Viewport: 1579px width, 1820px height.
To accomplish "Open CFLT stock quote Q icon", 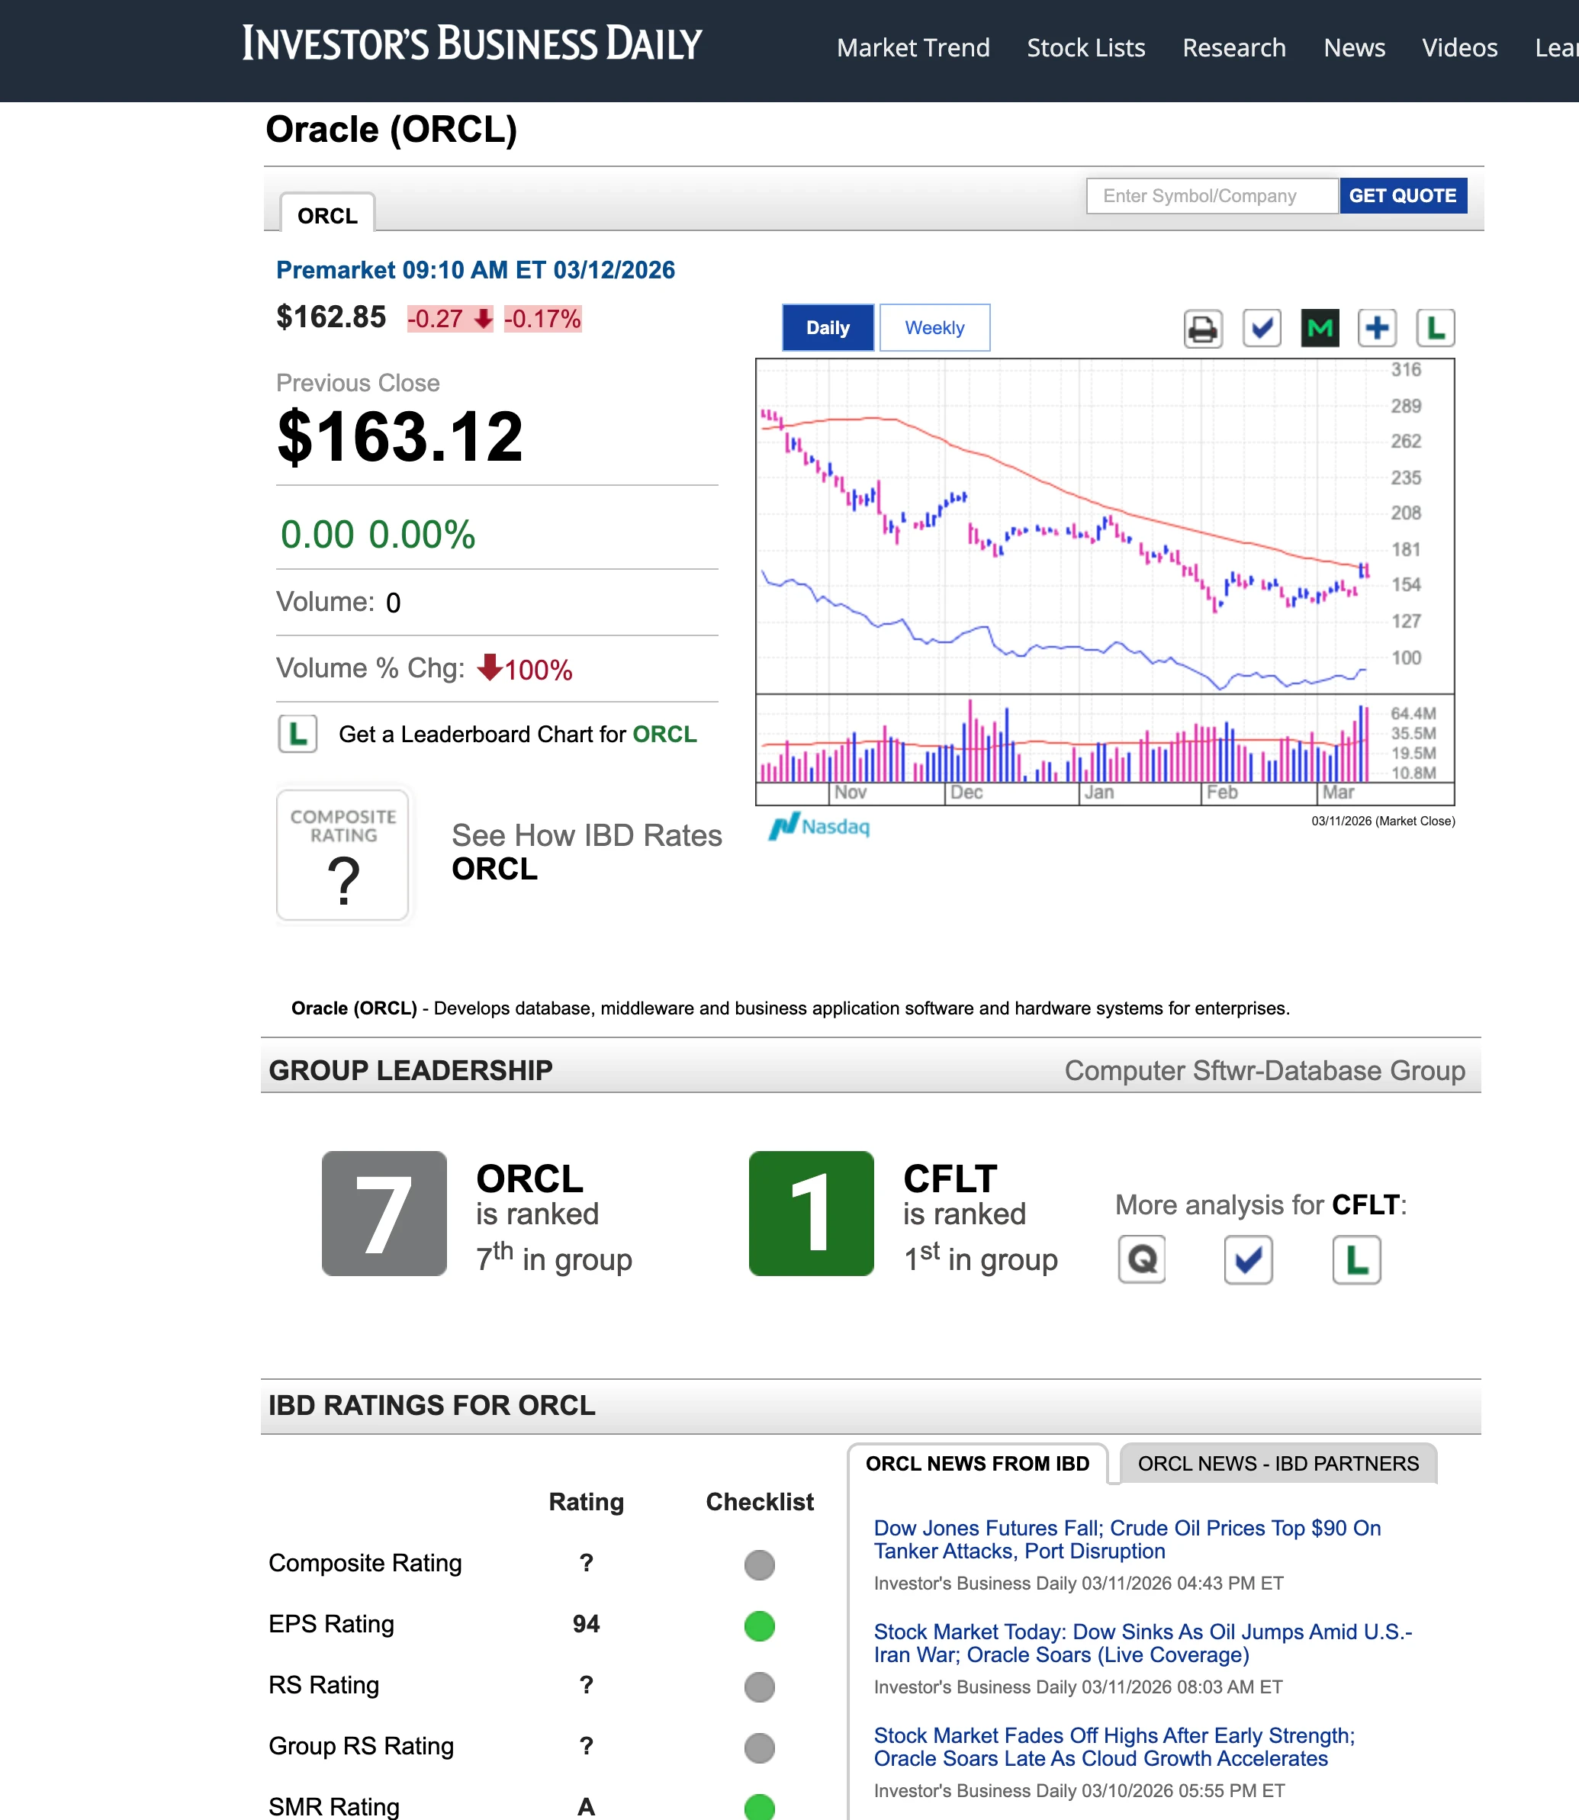I will [1142, 1259].
